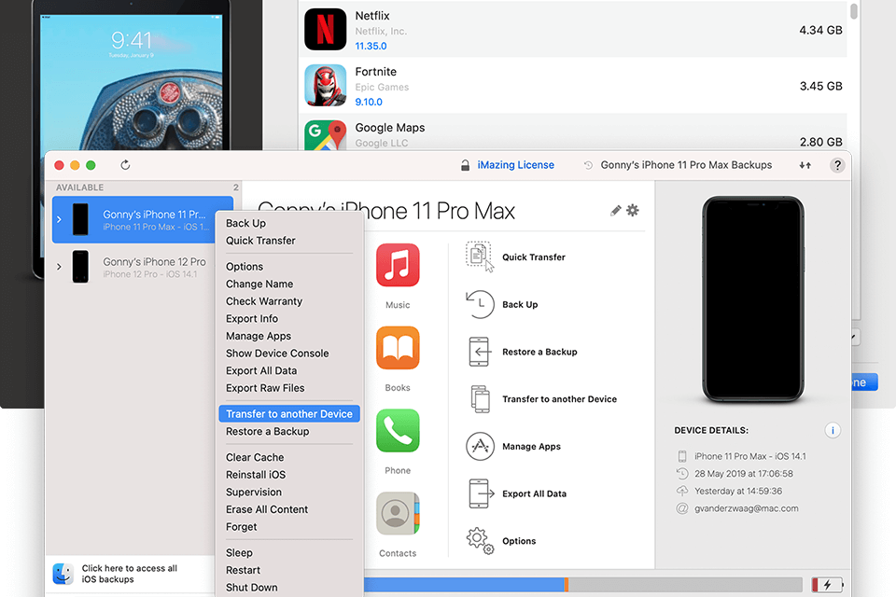Click the iPhone 11 Pro Max device image
The width and height of the screenshot is (896, 597).
tap(753, 299)
